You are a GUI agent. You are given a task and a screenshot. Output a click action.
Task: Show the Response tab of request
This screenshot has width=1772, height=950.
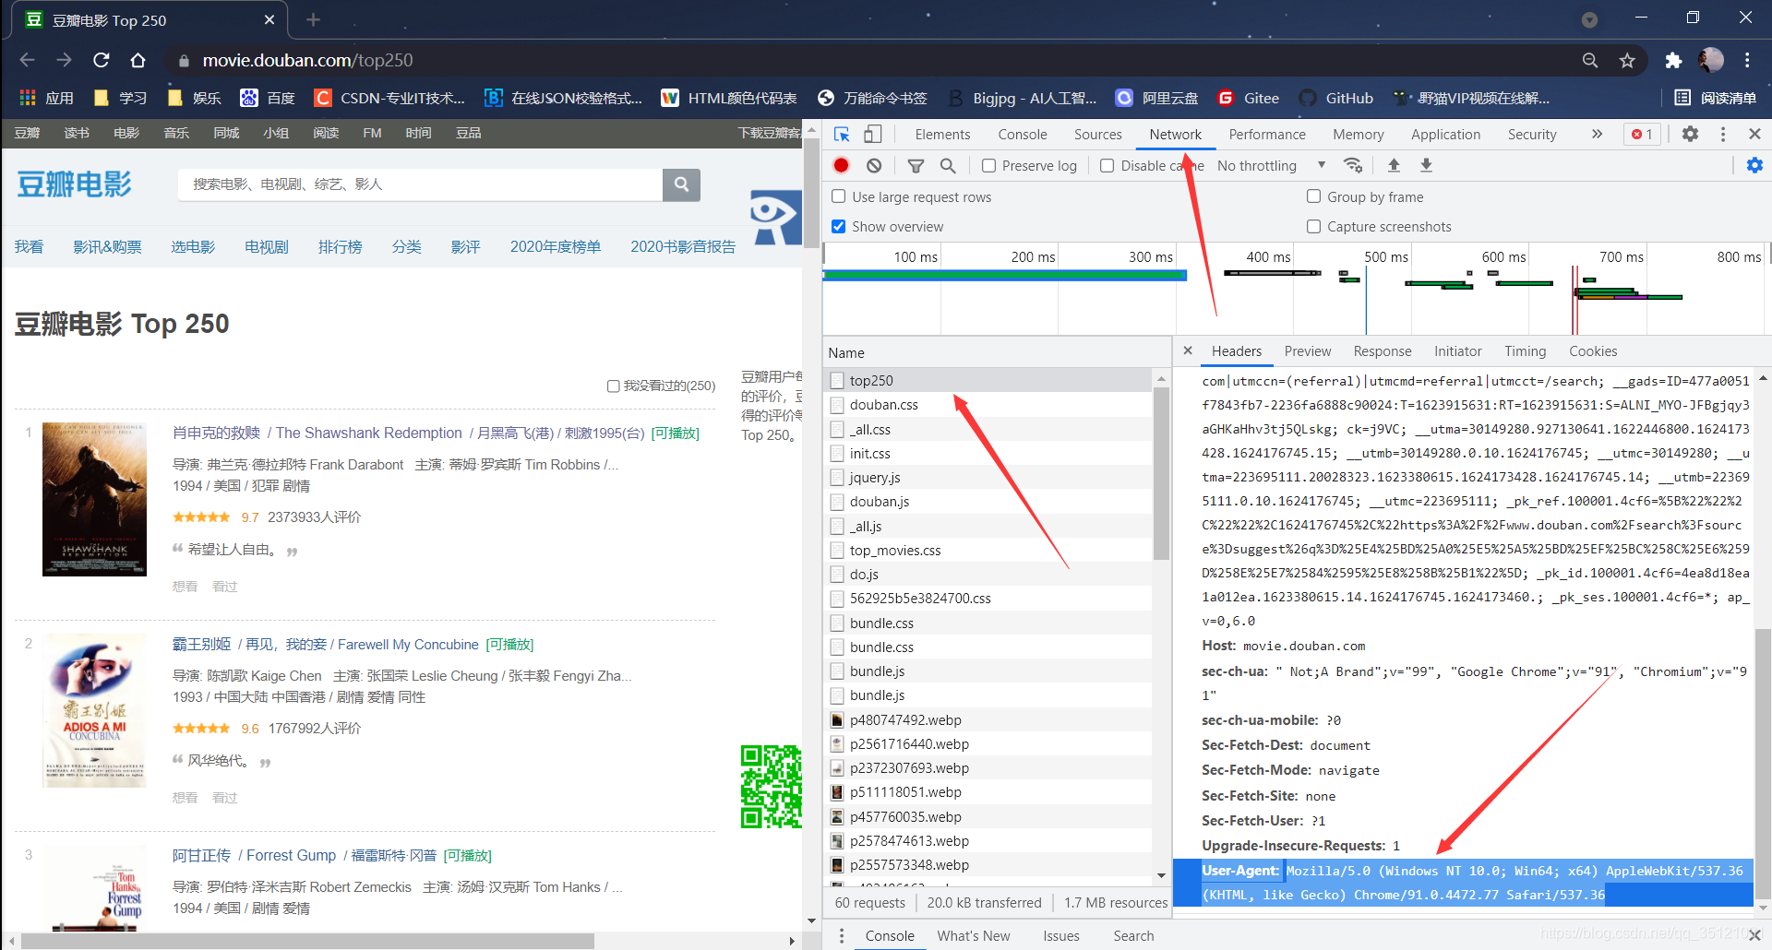[1382, 350]
